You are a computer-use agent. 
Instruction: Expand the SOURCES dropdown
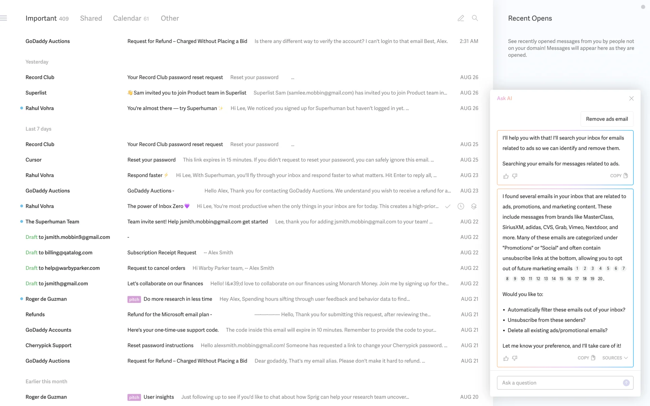point(615,358)
